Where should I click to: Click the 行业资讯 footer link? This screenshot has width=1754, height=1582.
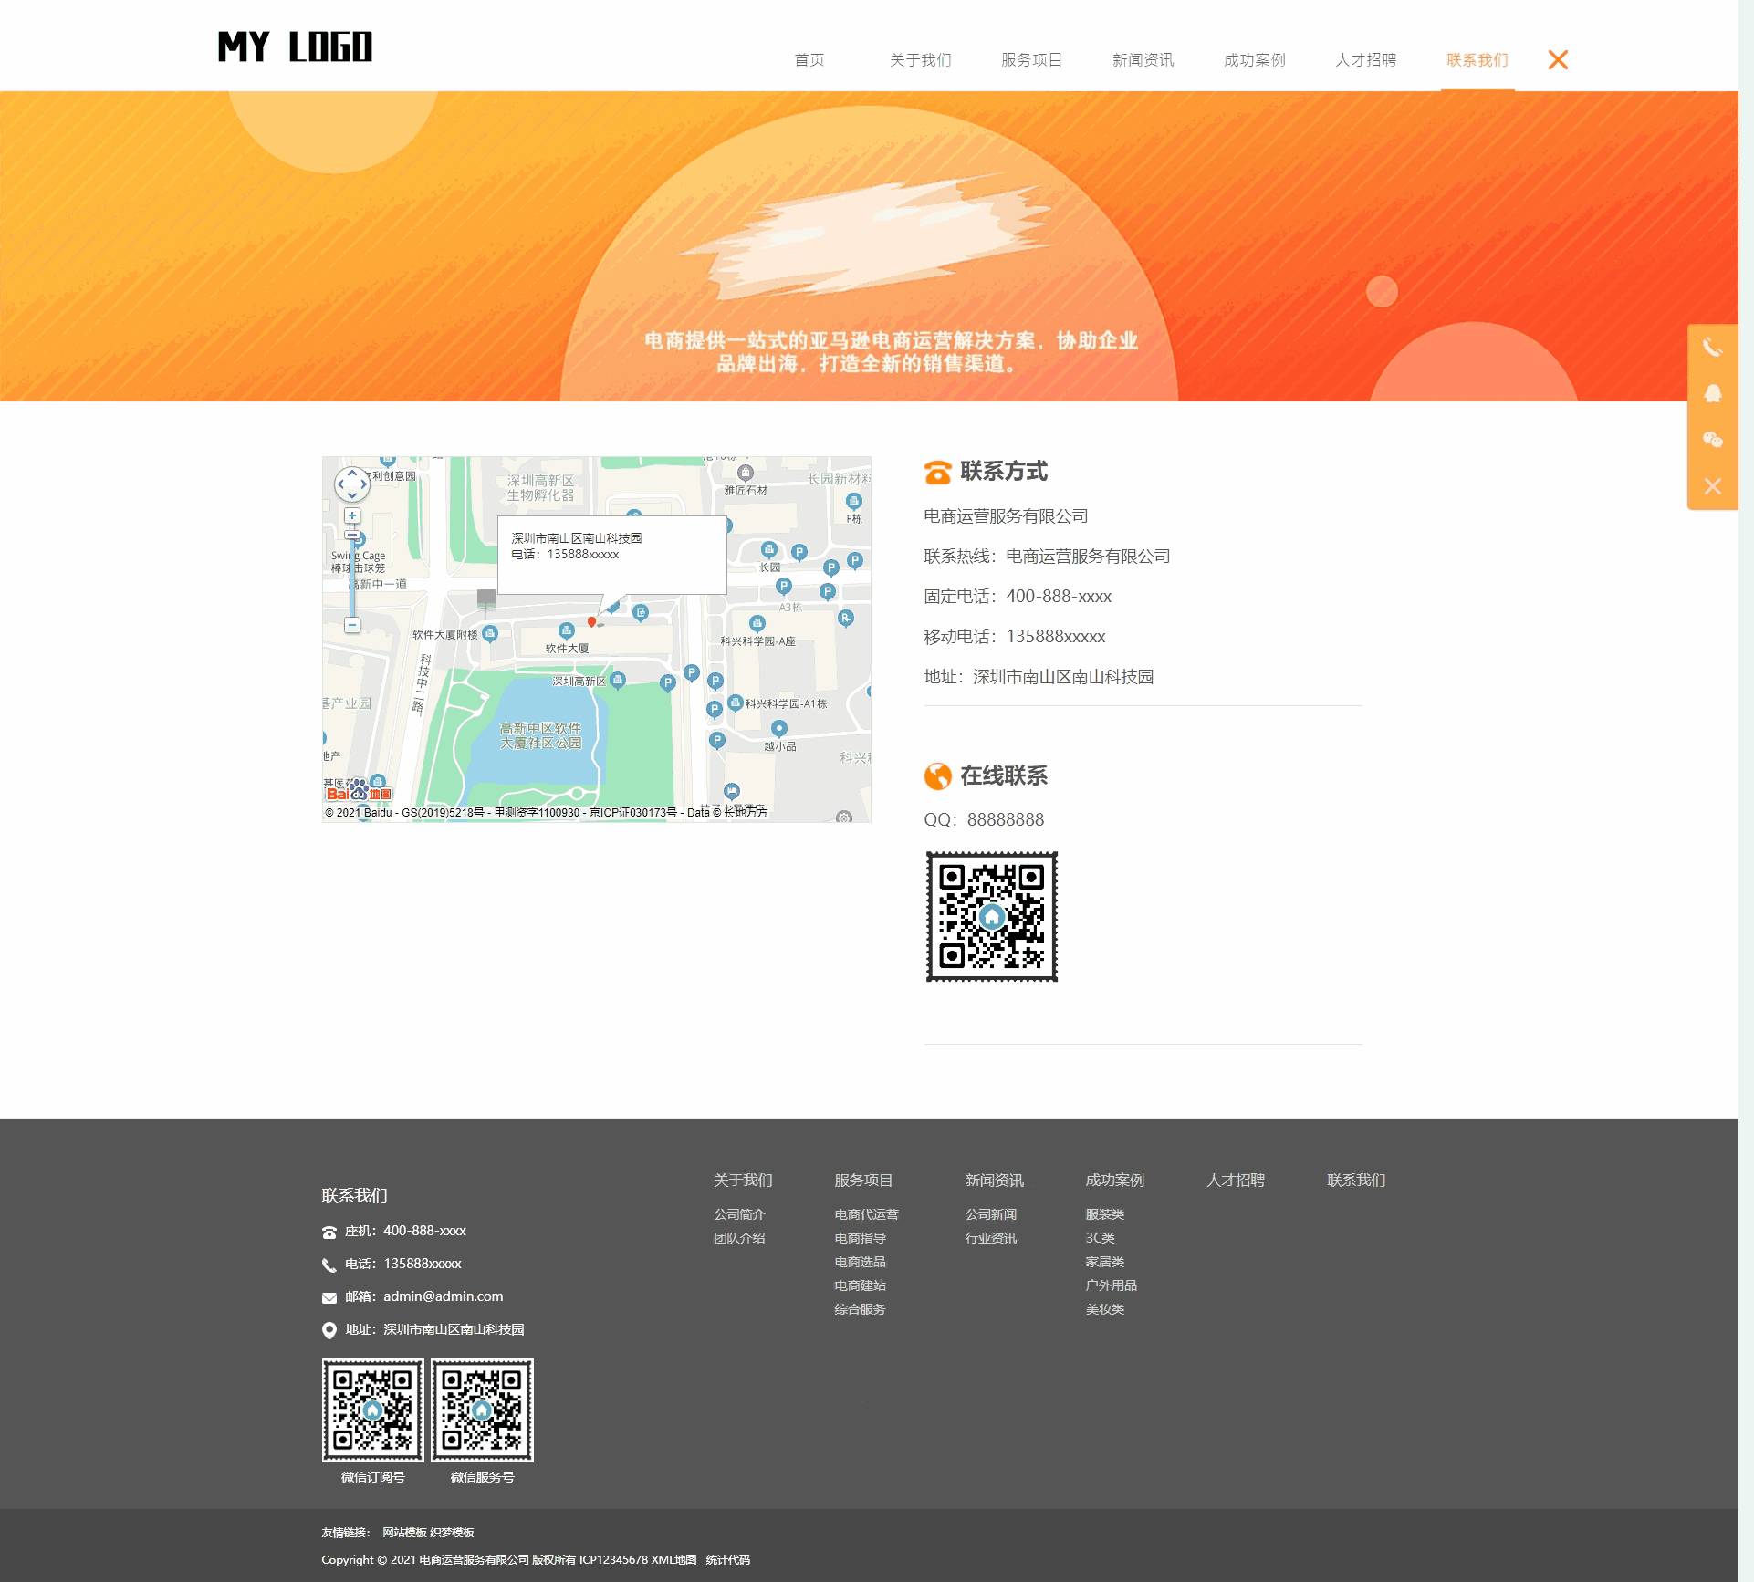(990, 1238)
